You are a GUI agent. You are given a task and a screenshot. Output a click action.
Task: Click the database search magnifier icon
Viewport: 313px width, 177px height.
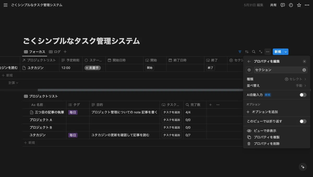pos(254,52)
